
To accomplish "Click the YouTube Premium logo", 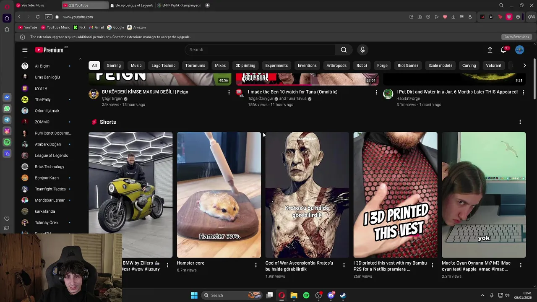I will (x=49, y=50).
